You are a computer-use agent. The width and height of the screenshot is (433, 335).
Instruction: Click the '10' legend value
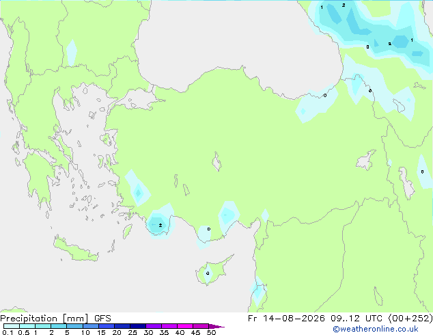(85, 332)
